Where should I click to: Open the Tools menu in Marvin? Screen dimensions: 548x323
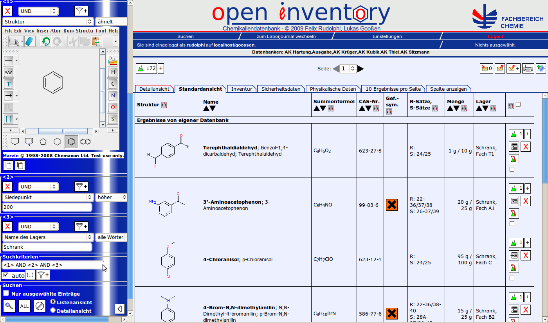coord(100,31)
